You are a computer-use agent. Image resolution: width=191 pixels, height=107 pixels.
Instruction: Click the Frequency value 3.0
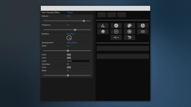[x=68, y=25]
